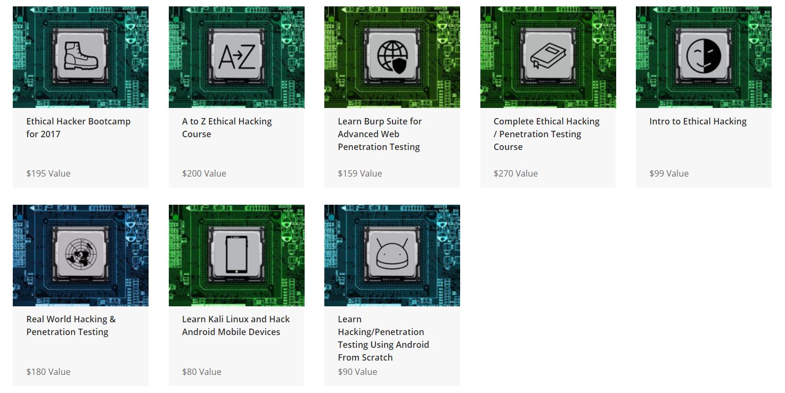The width and height of the screenshot is (785, 393).
Task: Open Learn Kali Linux and Hack Android title
Action: [236, 325]
